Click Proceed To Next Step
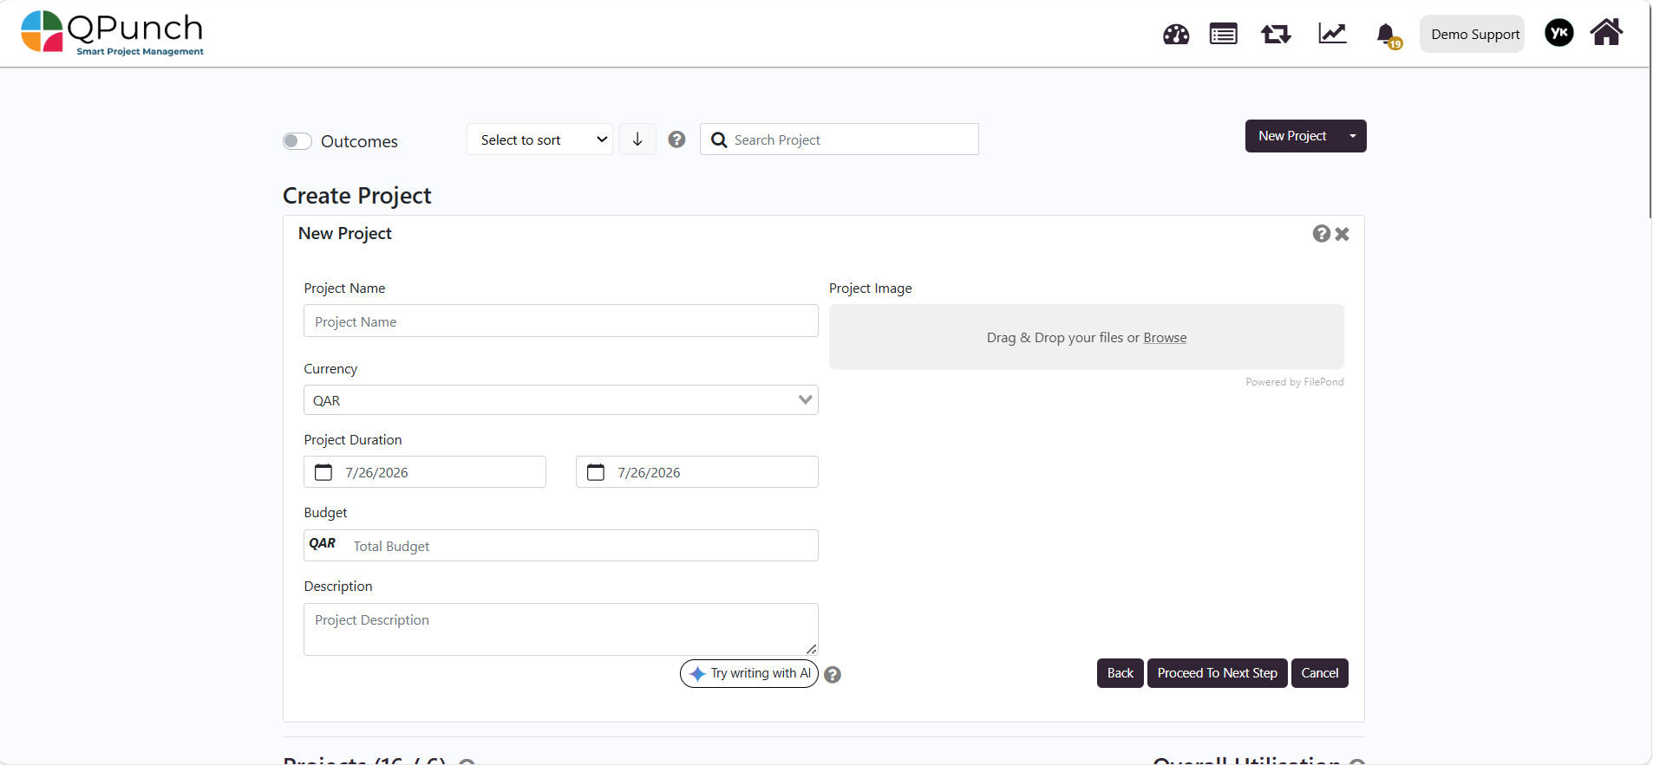 (x=1218, y=673)
